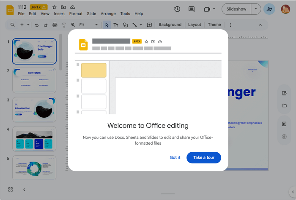Select slide 3 Introduction thumbnail

[34, 110]
